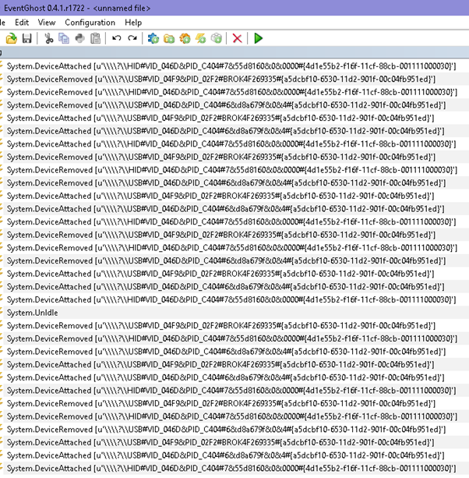Click the Add Event lightning icon

[x=201, y=39]
